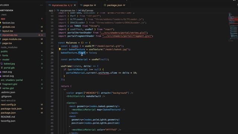
Task: Collapse the THIRTYSEVEN project root header
Action: [x=7, y=10]
